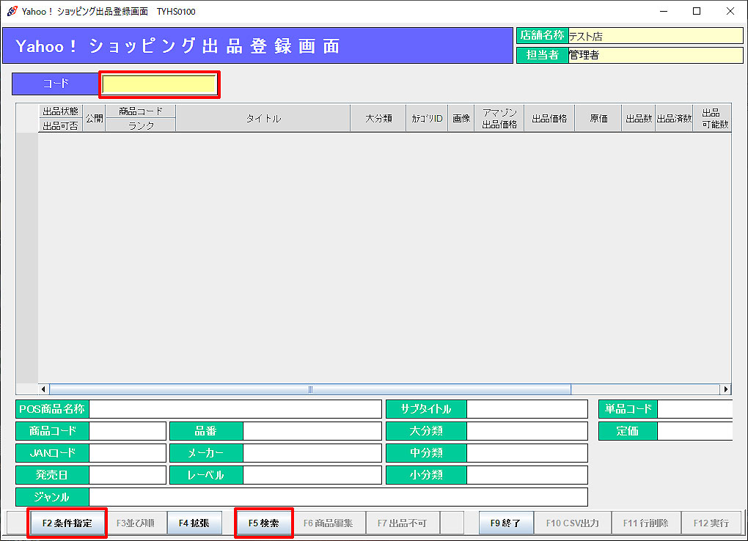Viewport: 748px width, 541px height.
Task: Click the app icon in title bar
Action: (x=12, y=11)
